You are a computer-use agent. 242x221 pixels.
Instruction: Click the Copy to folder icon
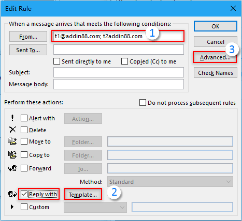pyautogui.click(x=12, y=154)
